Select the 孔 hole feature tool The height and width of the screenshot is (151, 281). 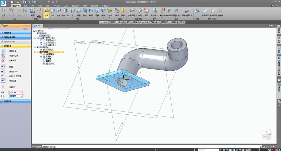(73, 12)
